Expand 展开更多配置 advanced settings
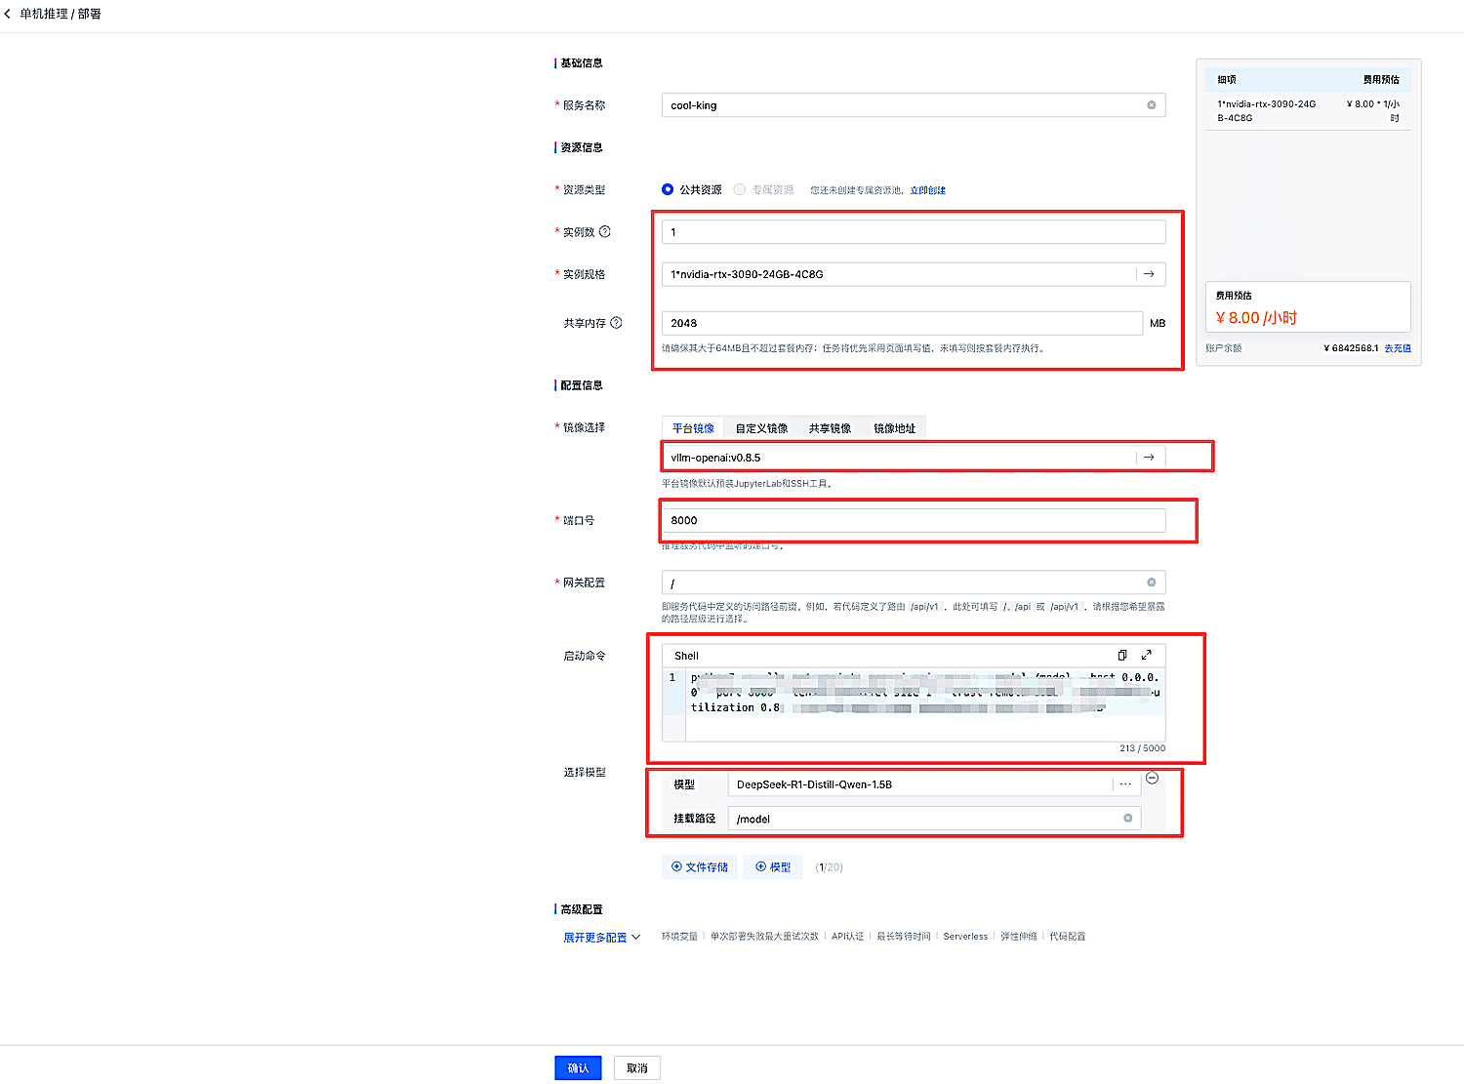Viewport: 1464px width, 1084px height. [601, 938]
